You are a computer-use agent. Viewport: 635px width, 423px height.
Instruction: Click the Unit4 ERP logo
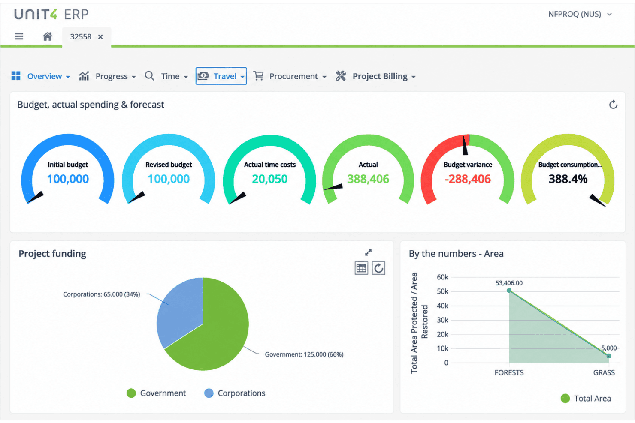click(51, 14)
